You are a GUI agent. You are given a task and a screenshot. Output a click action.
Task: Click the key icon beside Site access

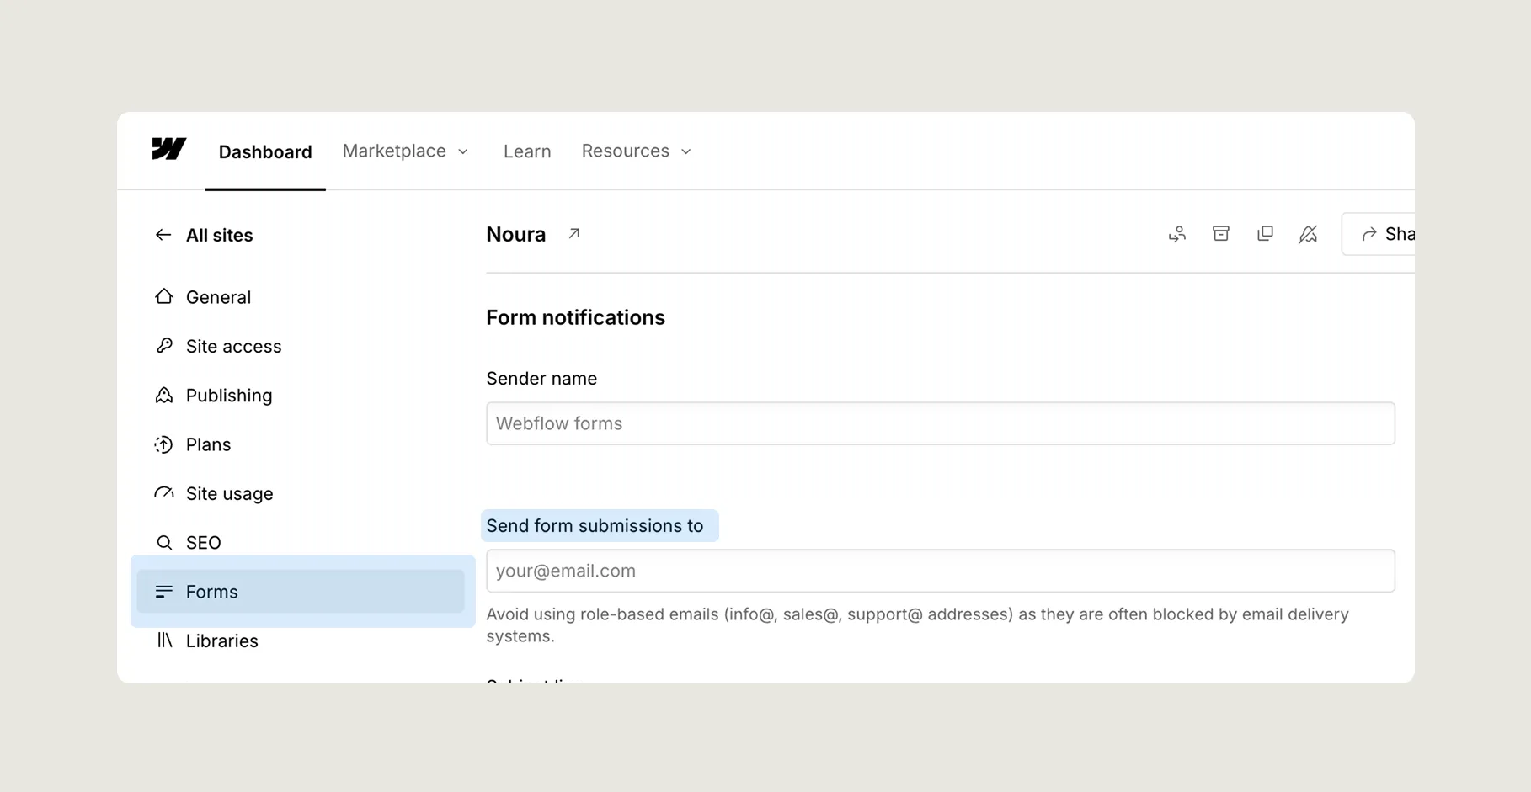164,345
